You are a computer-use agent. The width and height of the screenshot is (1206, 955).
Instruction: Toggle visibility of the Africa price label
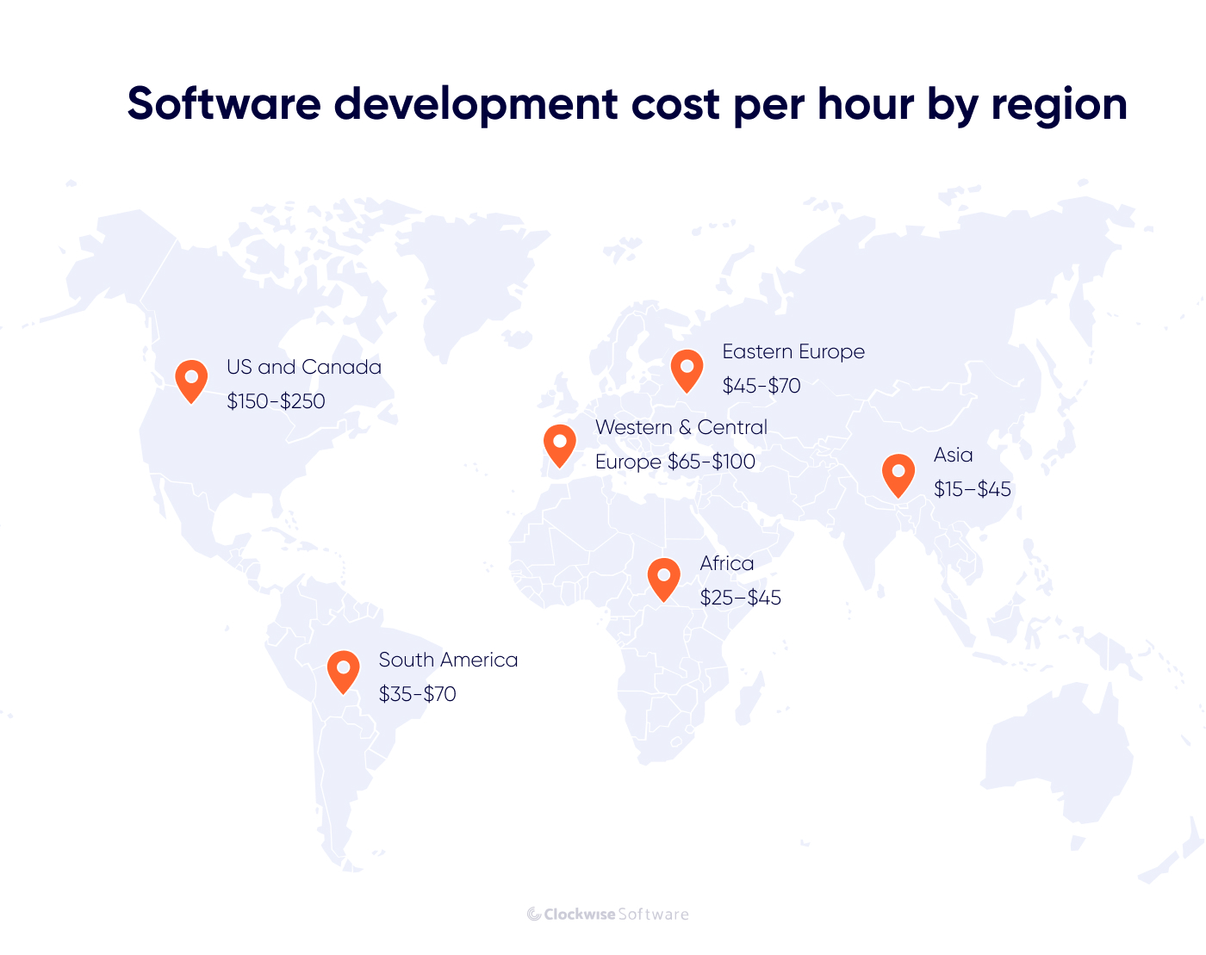pos(741,597)
